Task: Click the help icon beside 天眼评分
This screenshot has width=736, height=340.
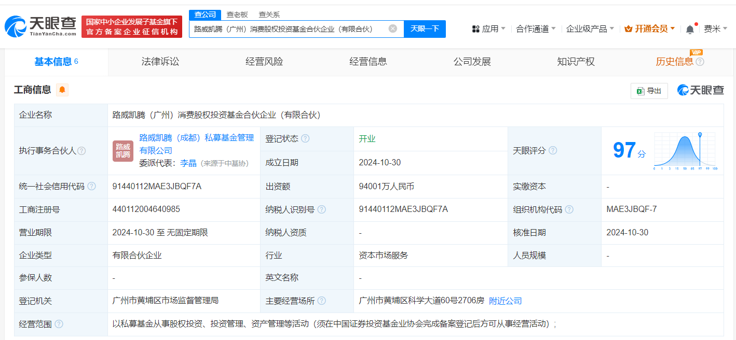Action: (553, 150)
